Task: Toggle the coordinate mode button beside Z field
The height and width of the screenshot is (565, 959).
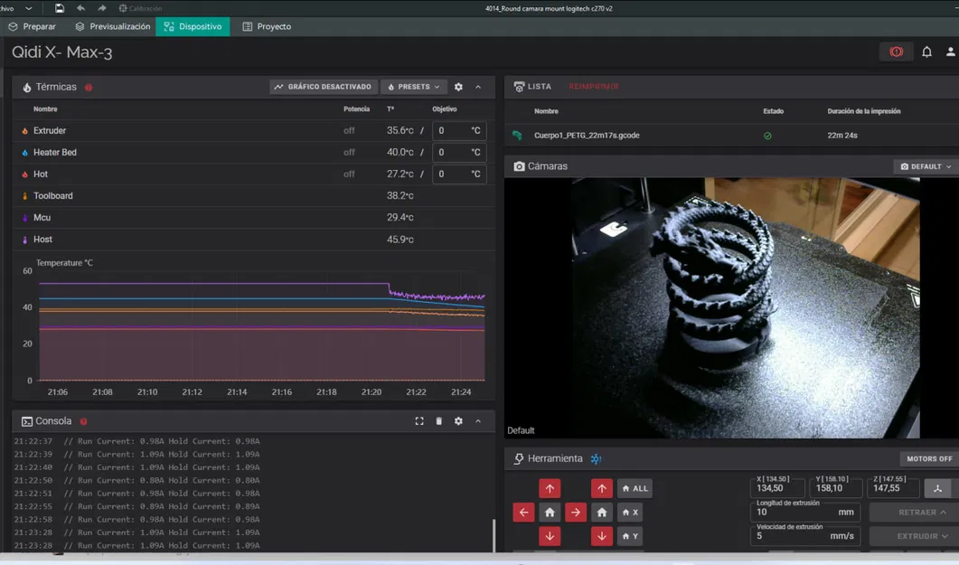Action: 937,489
